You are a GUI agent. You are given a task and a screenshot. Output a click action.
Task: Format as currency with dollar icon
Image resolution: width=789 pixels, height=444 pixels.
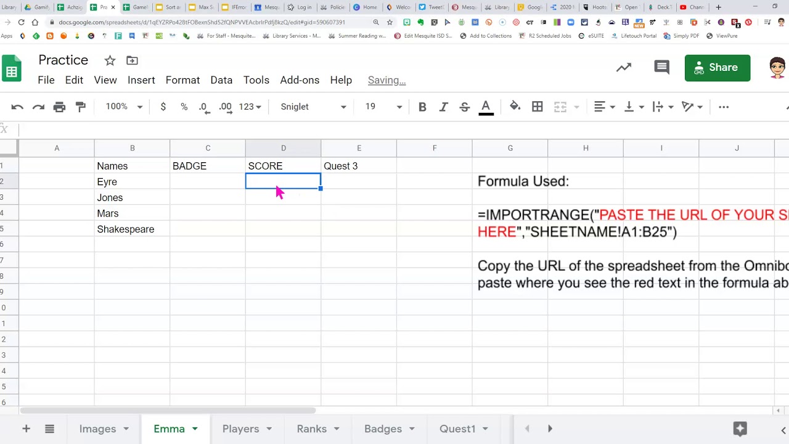pyautogui.click(x=163, y=107)
